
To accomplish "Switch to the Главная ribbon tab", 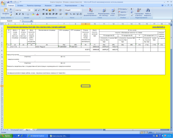I will [x=11, y=6].
